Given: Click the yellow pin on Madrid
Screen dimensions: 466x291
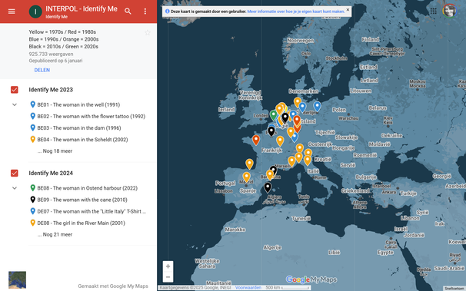Looking at the screenshot, I should pos(246,177).
